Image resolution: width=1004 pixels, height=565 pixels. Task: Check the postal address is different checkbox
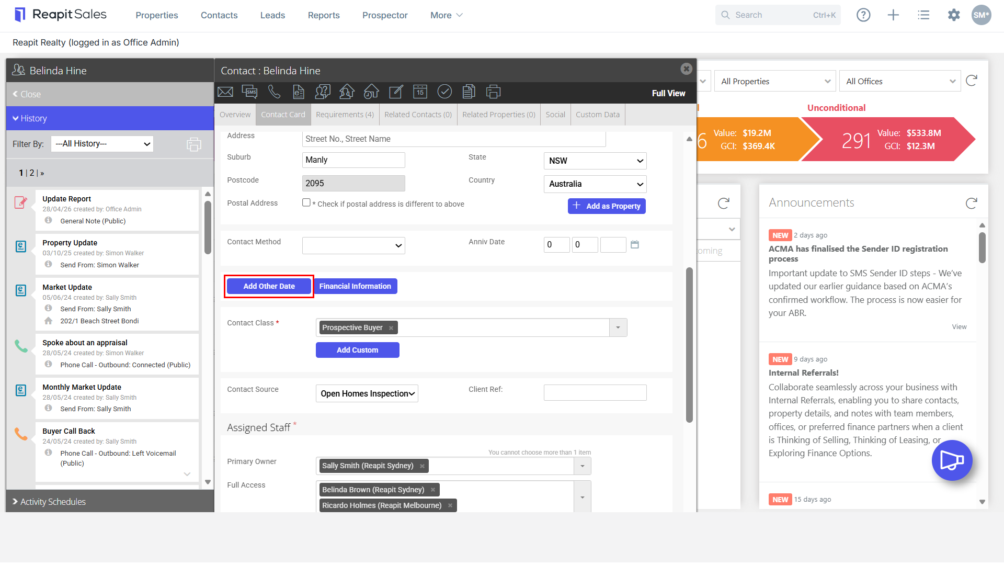point(306,202)
